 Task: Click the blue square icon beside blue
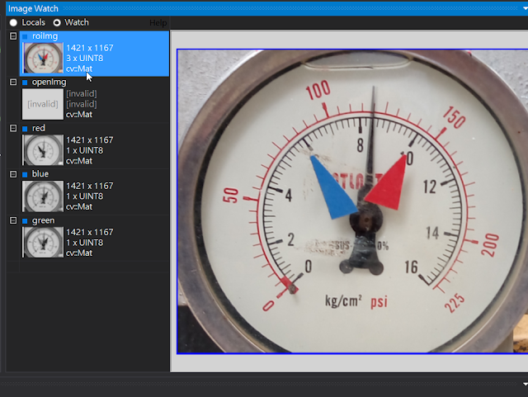[x=25, y=175]
